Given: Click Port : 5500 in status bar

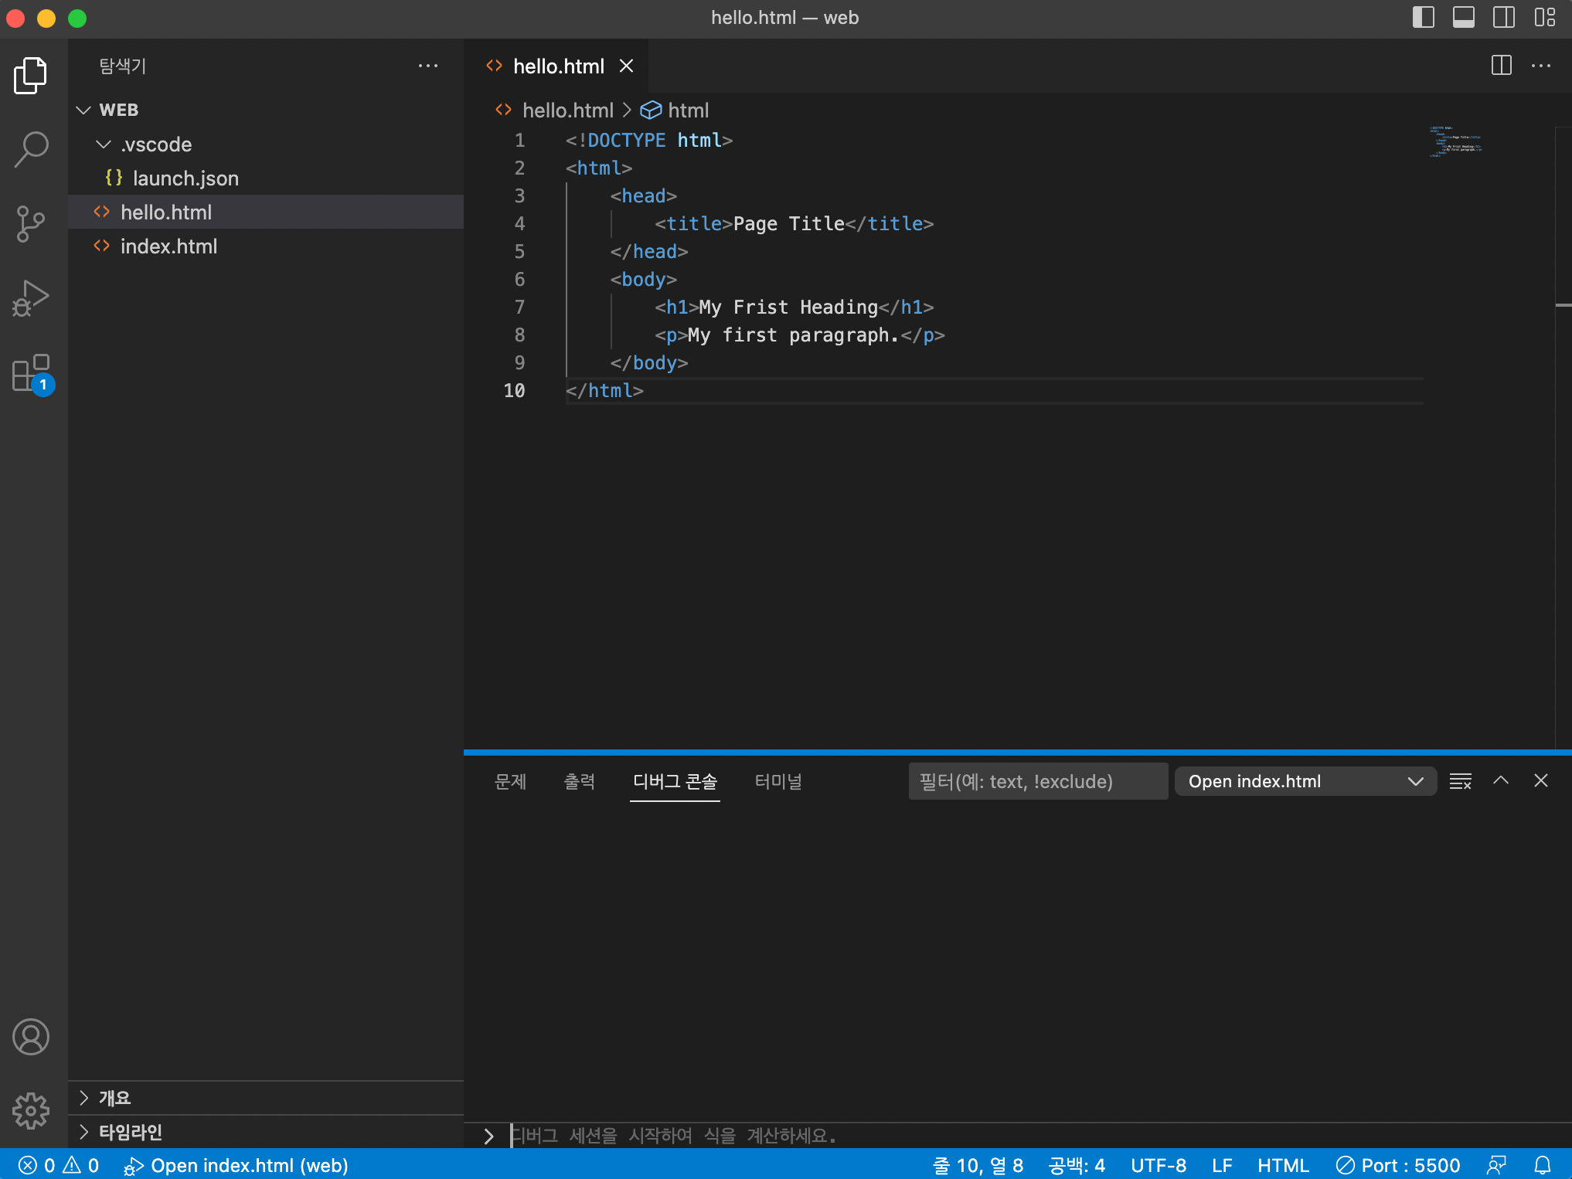Looking at the screenshot, I should pyautogui.click(x=1398, y=1165).
